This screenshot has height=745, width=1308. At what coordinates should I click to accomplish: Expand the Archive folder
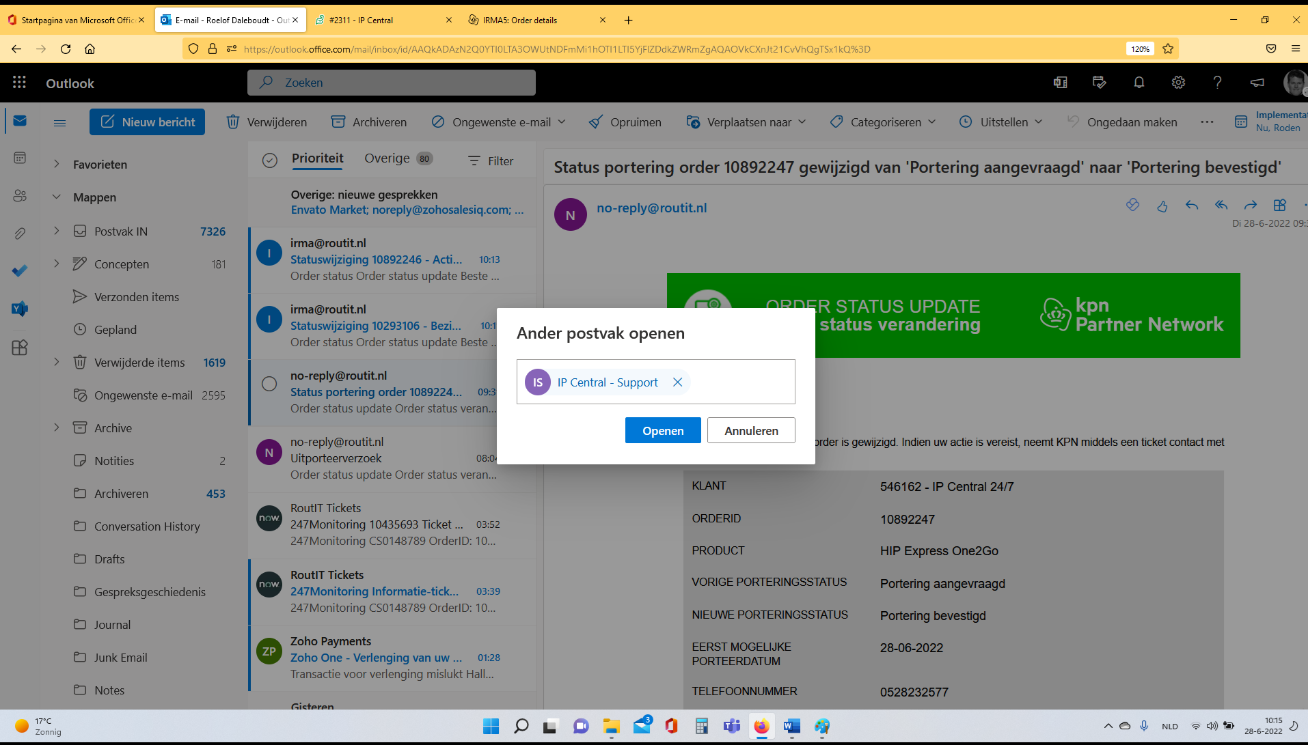click(57, 427)
